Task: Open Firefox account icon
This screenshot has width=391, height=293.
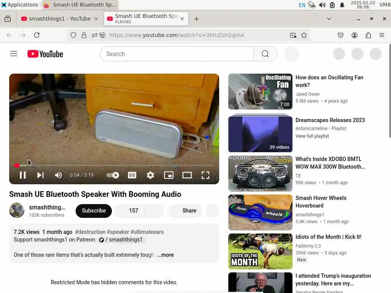Action: point(354,35)
